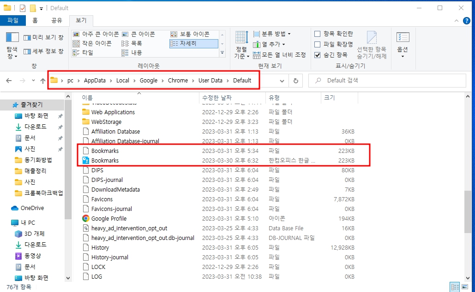Click in the Default search (검색) box
Screen dimensions: 475x292
point(387,81)
